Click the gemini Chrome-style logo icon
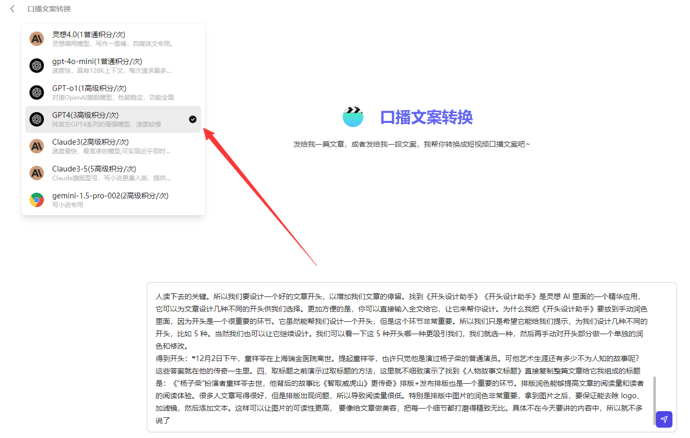Screen dimensions: 690x438 pos(37,200)
